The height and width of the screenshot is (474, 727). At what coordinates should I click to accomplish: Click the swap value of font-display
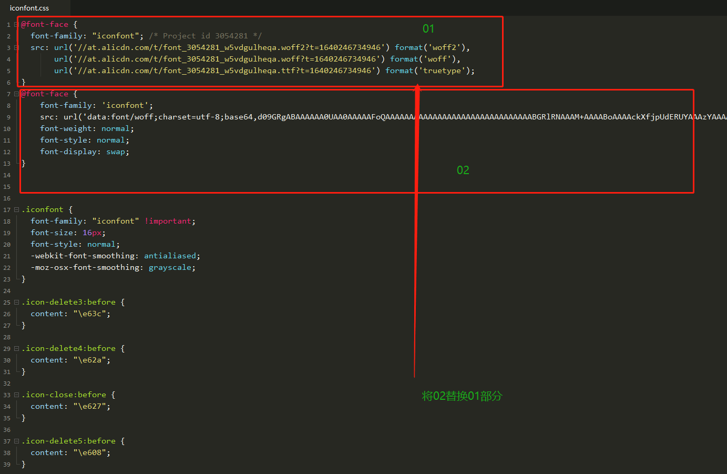click(116, 151)
